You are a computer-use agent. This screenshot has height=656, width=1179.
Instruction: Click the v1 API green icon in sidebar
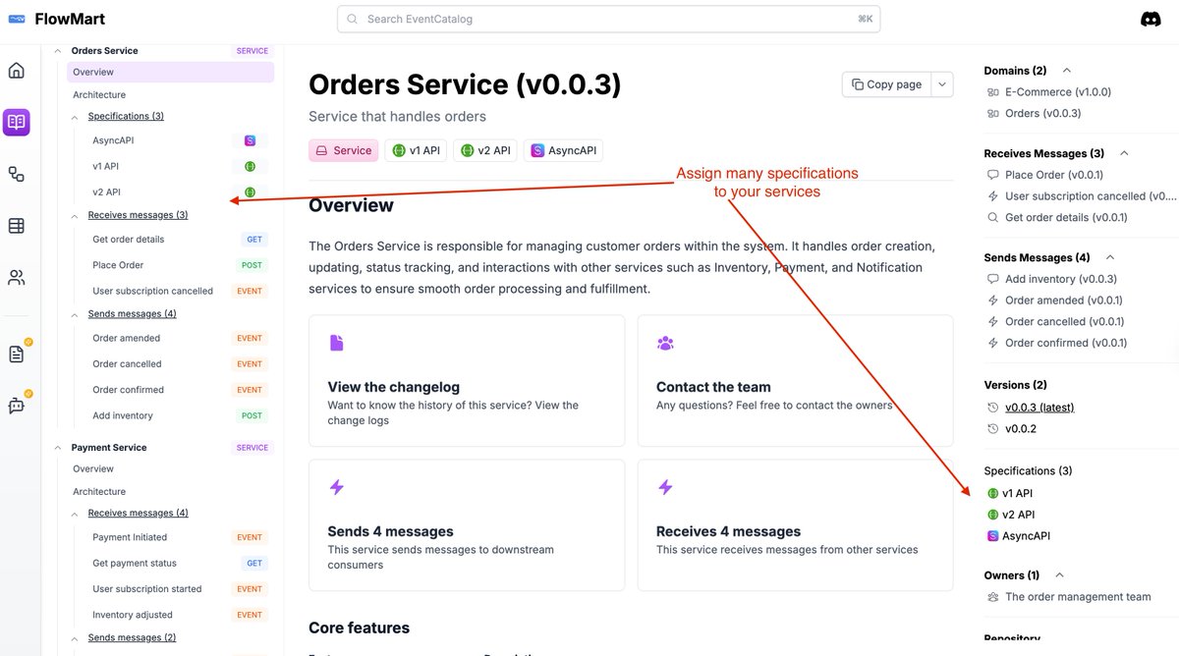(250, 166)
